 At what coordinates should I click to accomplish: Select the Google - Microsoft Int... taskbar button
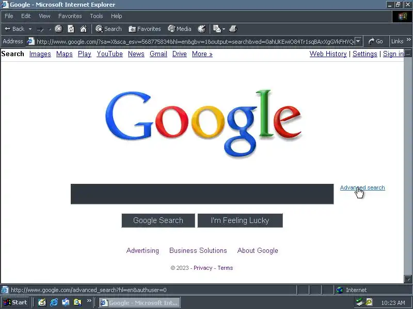(139, 303)
